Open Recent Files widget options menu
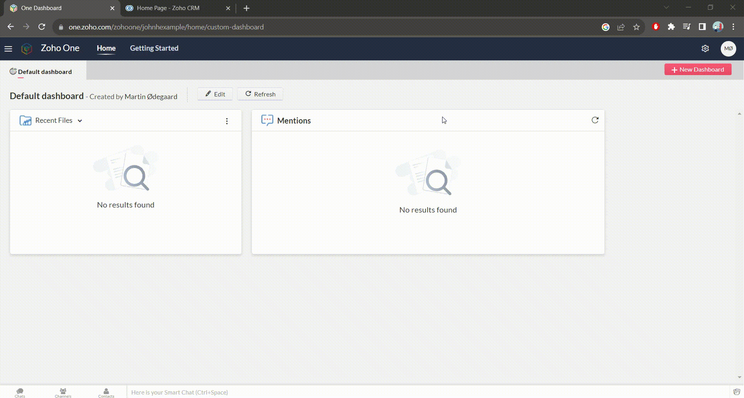Viewport: 744px width, 398px height. (x=227, y=121)
